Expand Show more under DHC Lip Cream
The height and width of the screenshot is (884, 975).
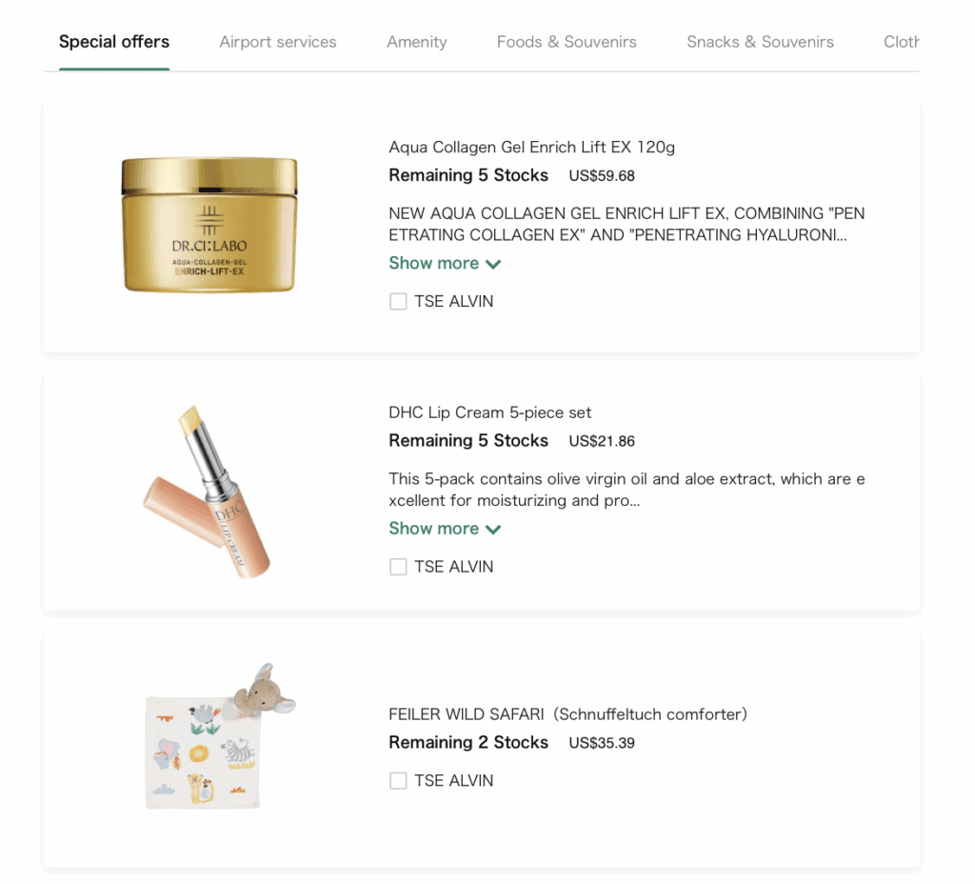(445, 529)
